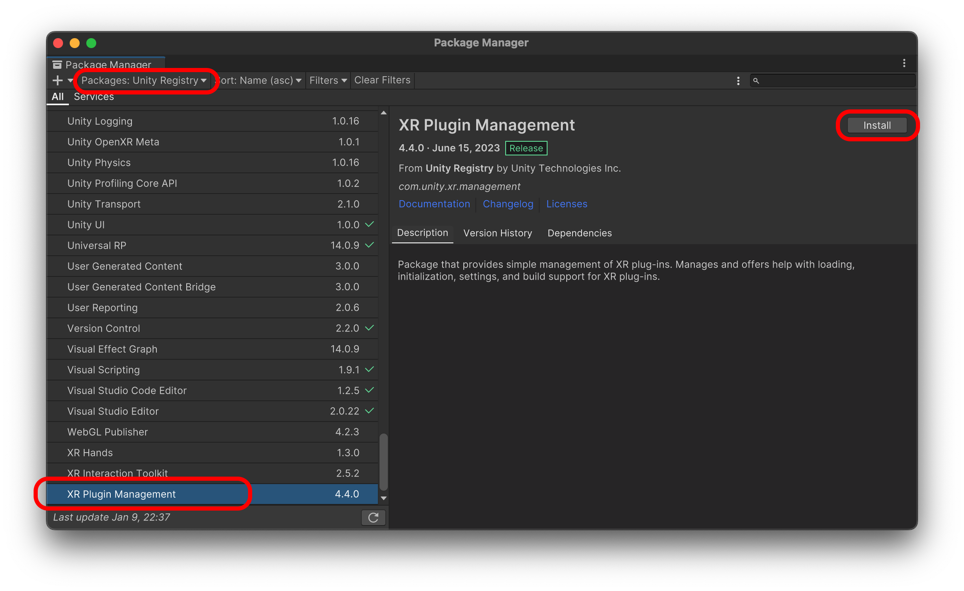Open the Documentation link
The image size is (964, 591).
(434, 204)
